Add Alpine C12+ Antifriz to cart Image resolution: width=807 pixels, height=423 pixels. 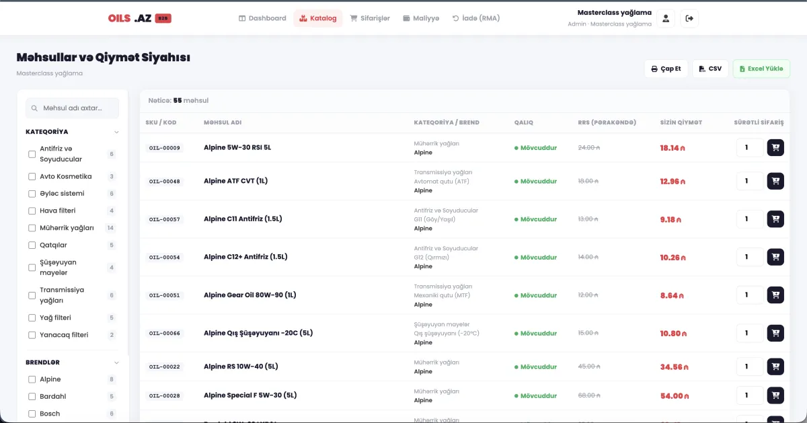(775, 257)
